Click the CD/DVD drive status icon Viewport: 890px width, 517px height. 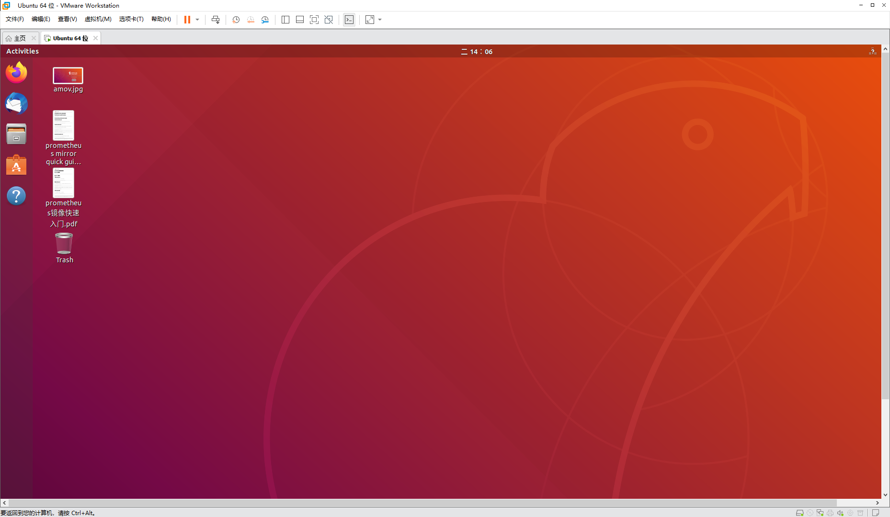pyautogui.click(x=810, y=513)
